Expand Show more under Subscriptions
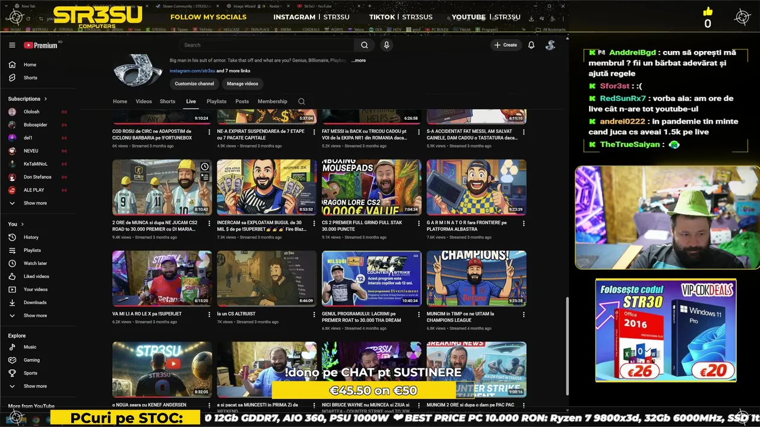 click(34, 203)
